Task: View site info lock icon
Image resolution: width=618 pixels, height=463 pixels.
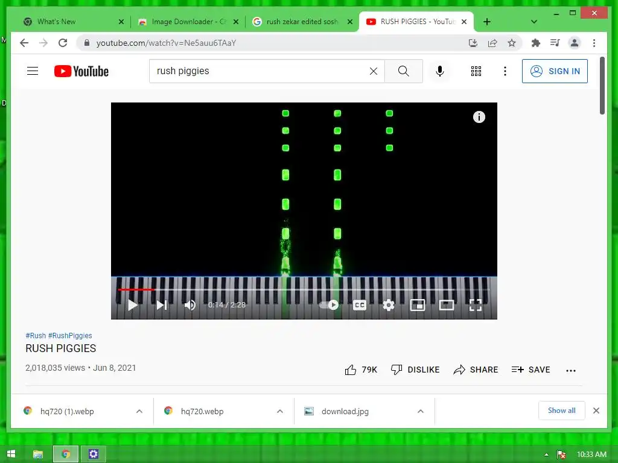Action: 87,43
